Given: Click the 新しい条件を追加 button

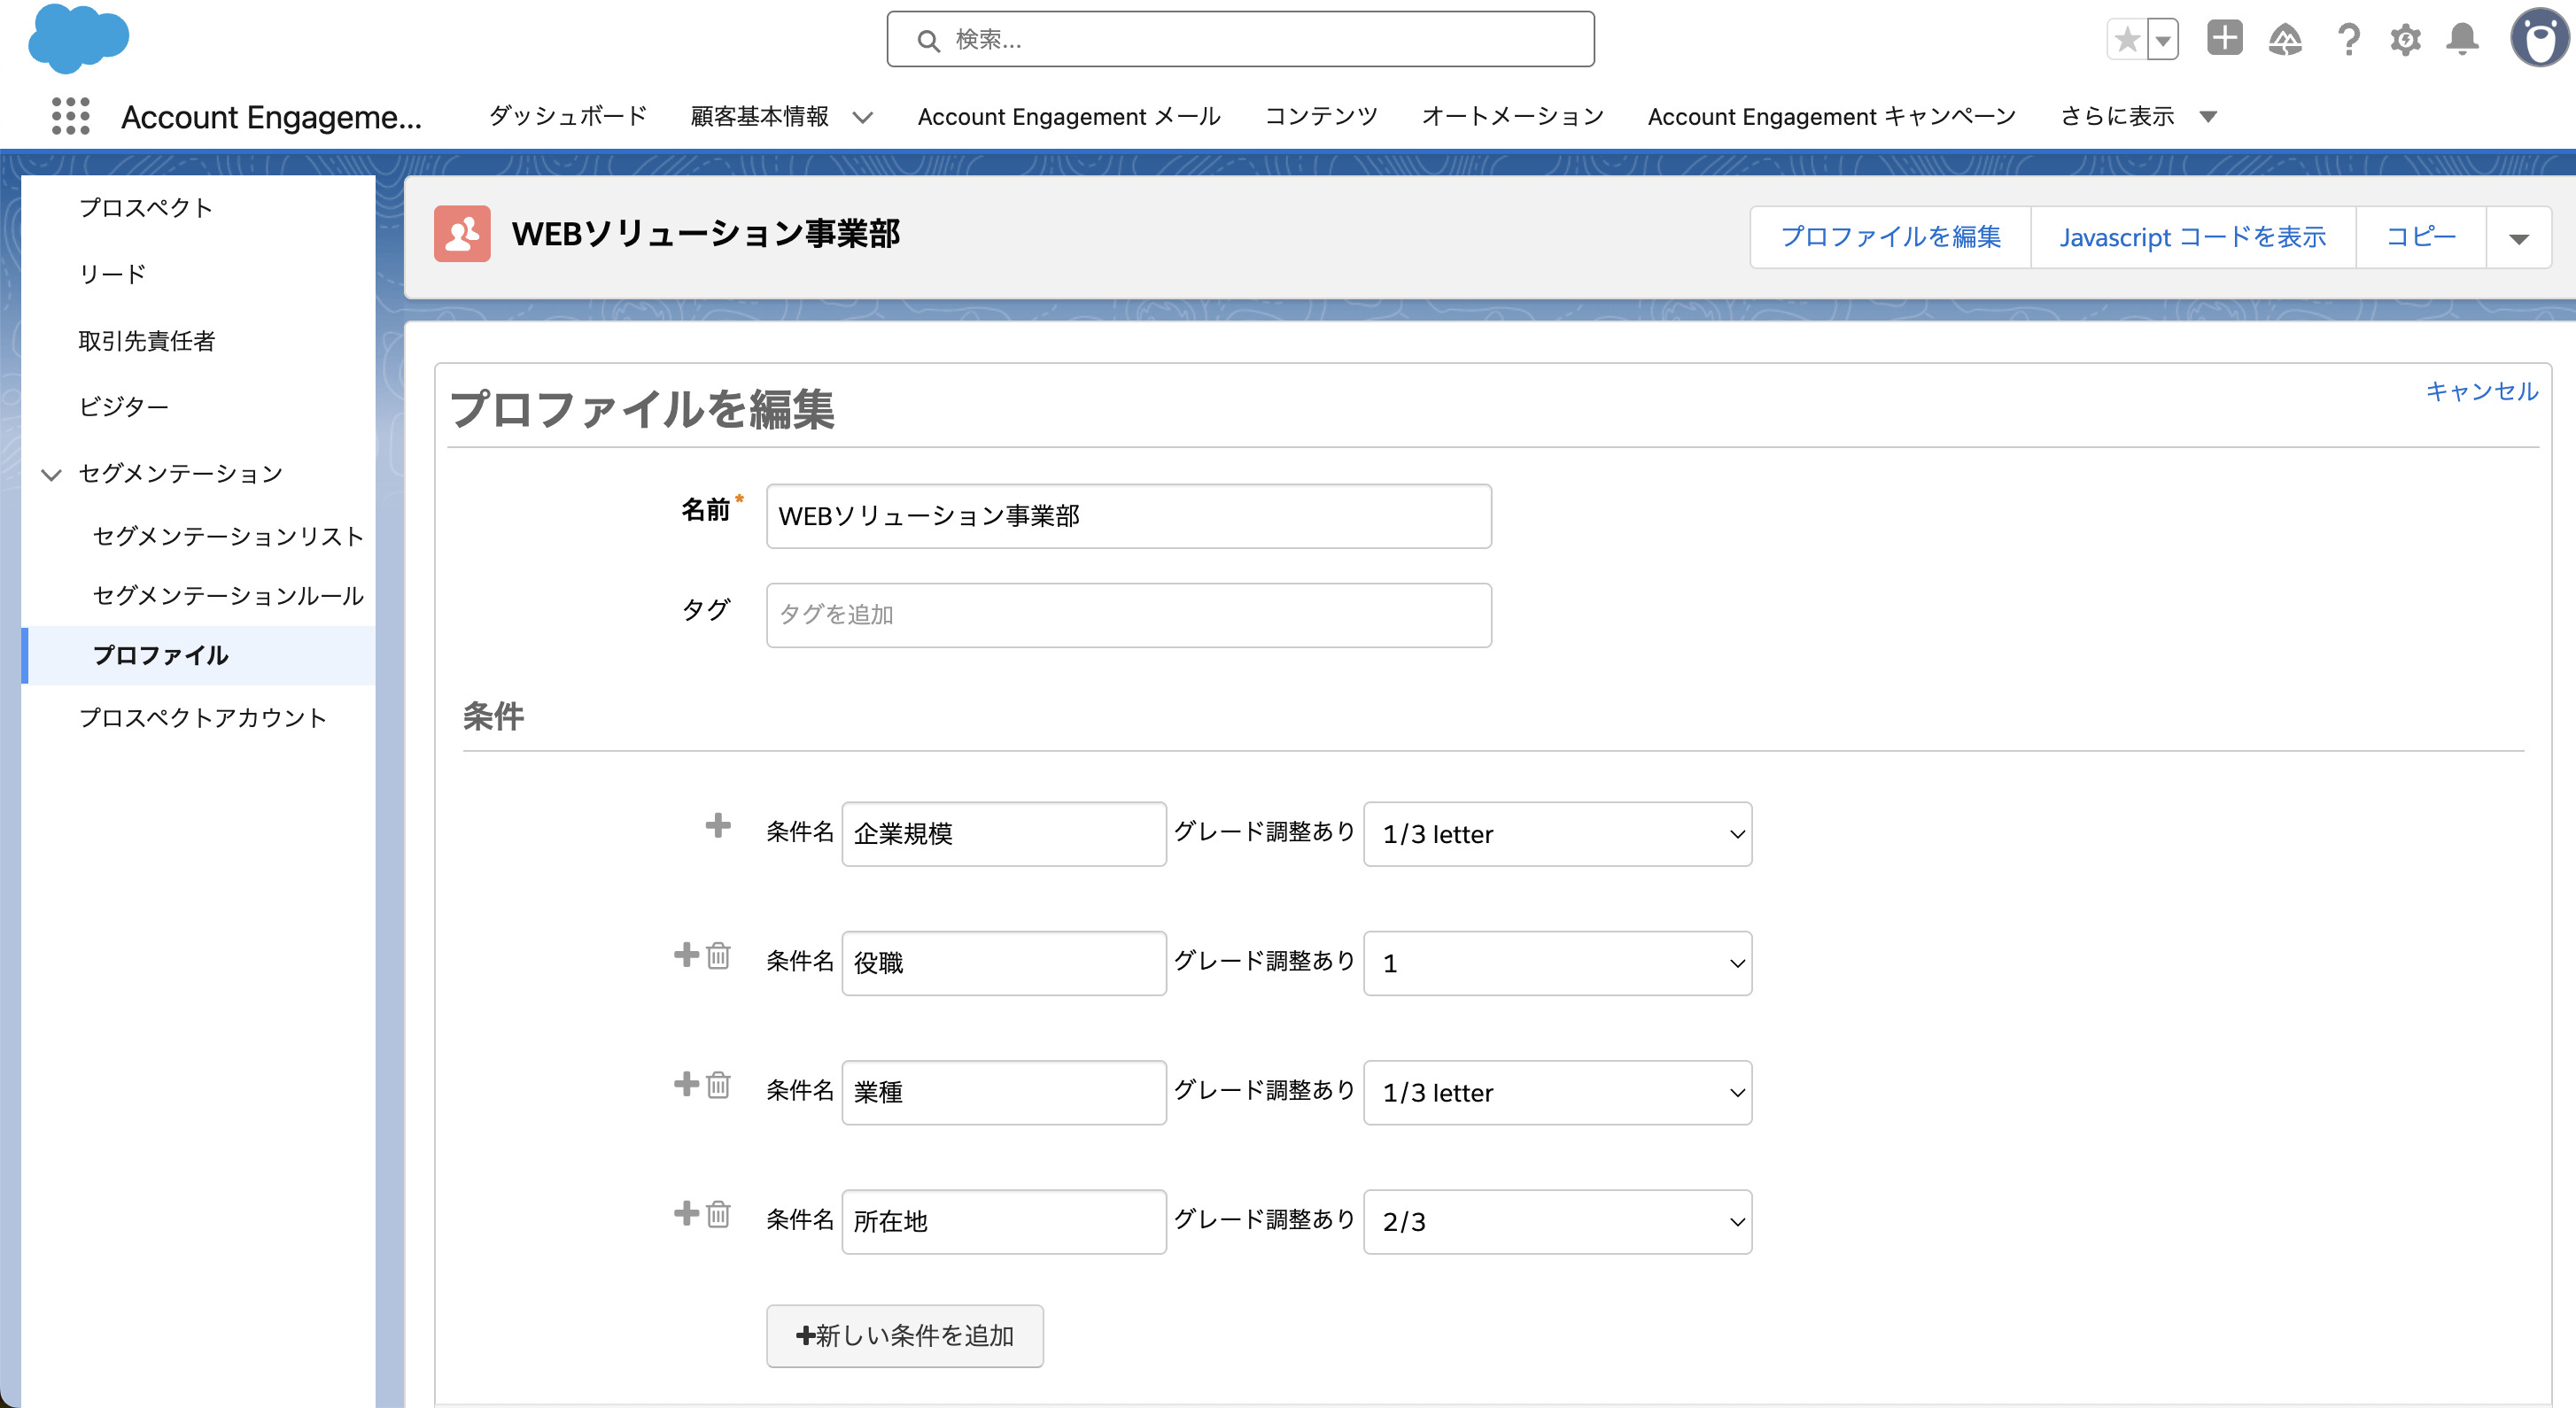Looking at the screenshot, I should tap(904, 1335).
